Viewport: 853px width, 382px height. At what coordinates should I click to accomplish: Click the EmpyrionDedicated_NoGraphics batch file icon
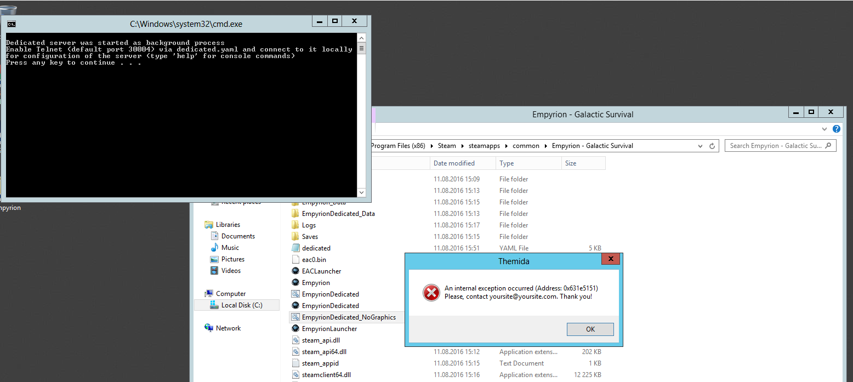(295, 317)
